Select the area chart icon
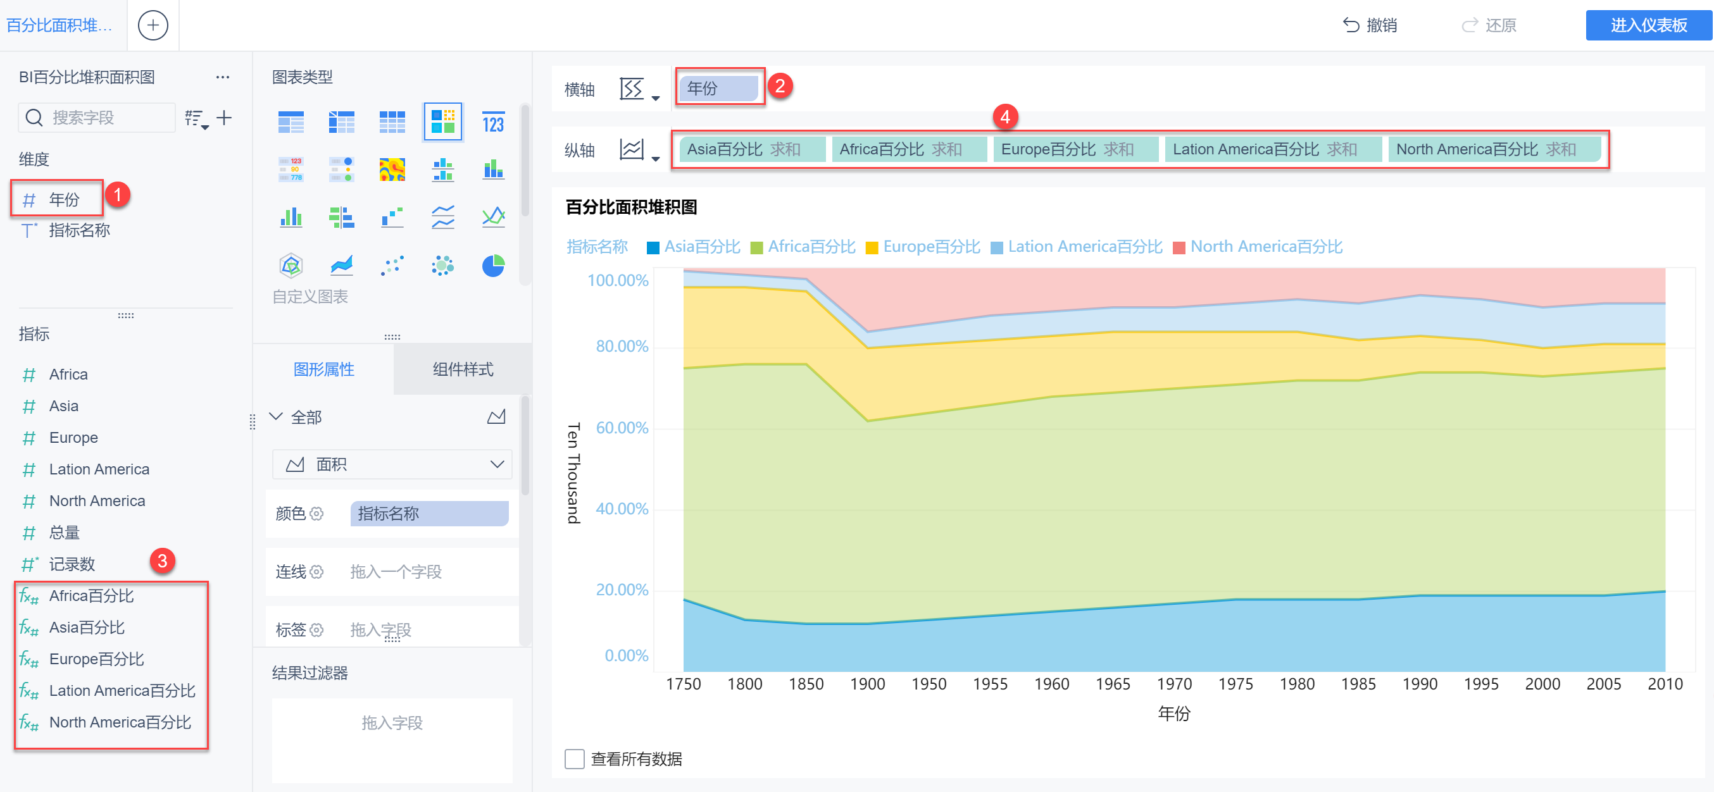The height and width of the screenshot is (792, 1714). (341, 265)
